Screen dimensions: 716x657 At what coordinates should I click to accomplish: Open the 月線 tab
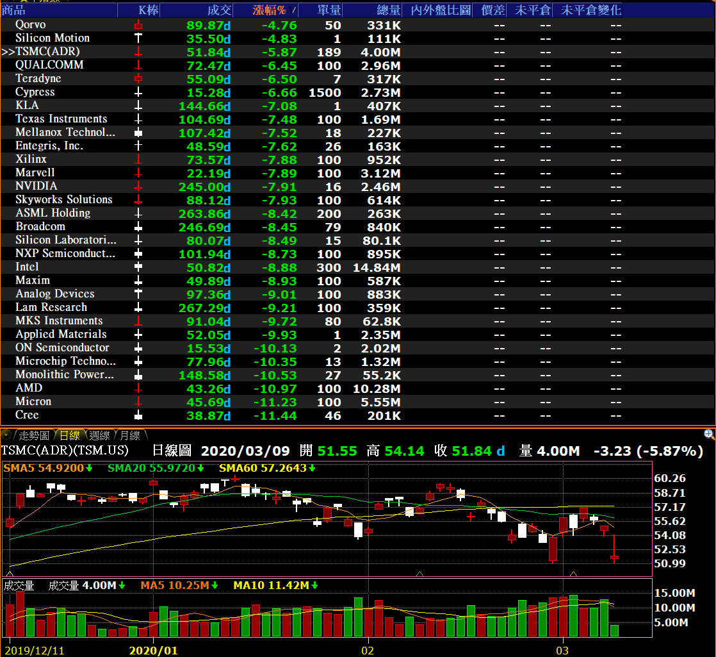tap(130, 435)
